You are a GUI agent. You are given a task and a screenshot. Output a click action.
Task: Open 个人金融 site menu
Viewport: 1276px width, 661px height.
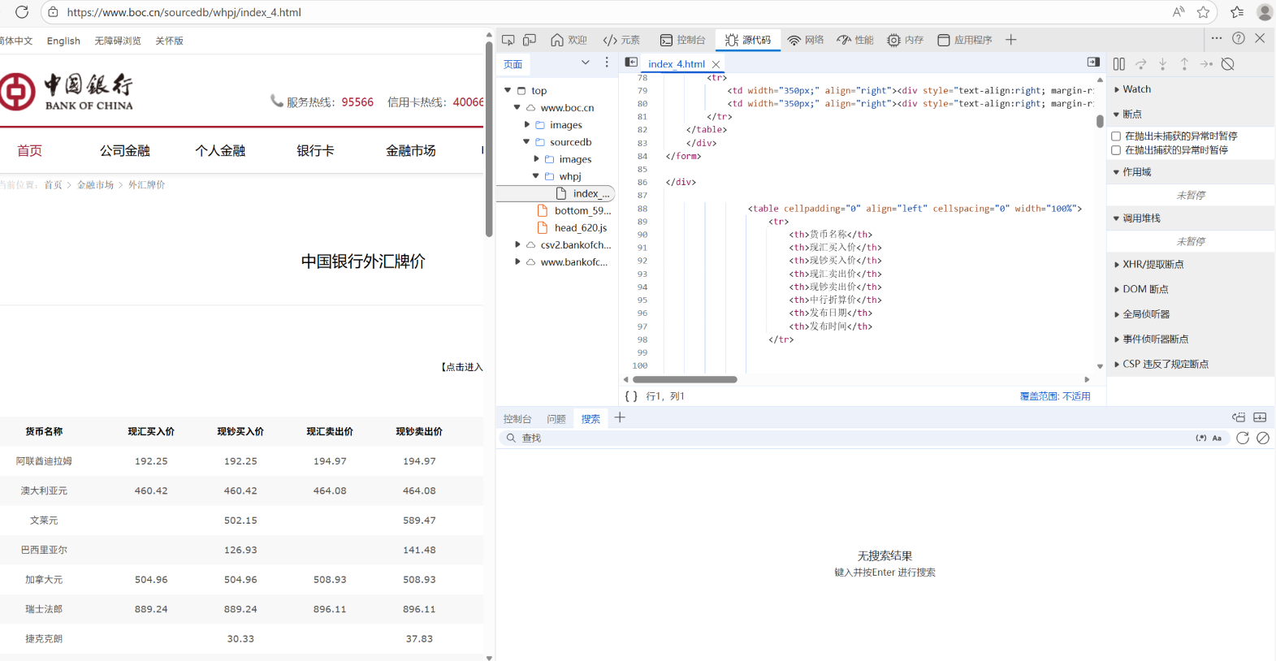click(x=220, y=150)
